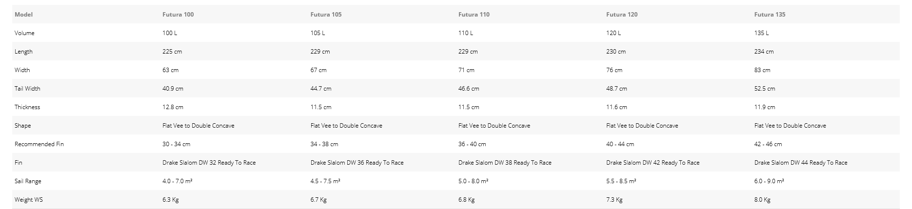Select the 5.0 - 8.0 m² sail range
The height and width of the screenshot is (209, 912).
click(473, 181)
